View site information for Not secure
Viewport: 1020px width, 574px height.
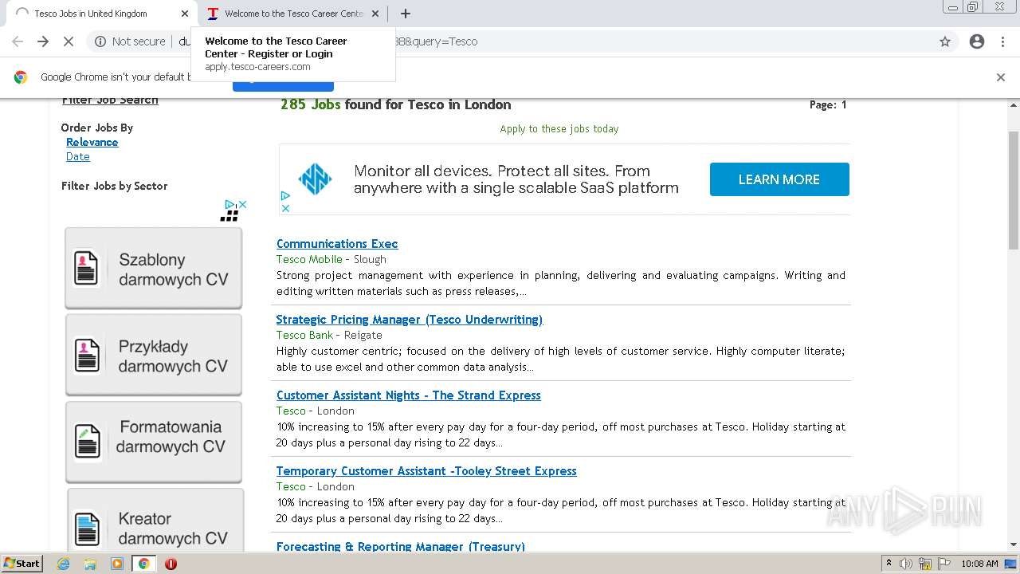pos(130,41)
